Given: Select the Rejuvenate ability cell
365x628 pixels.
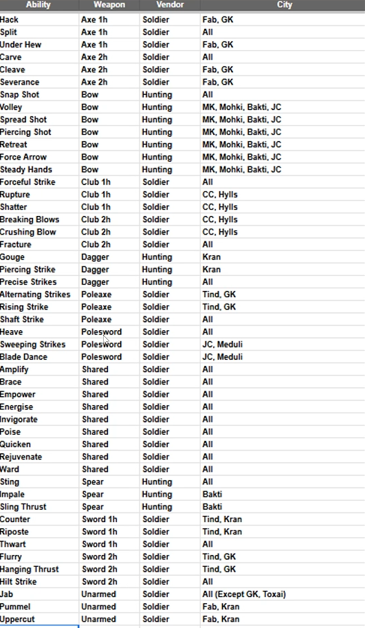Looking at the screenshot, I should (38, 457).
